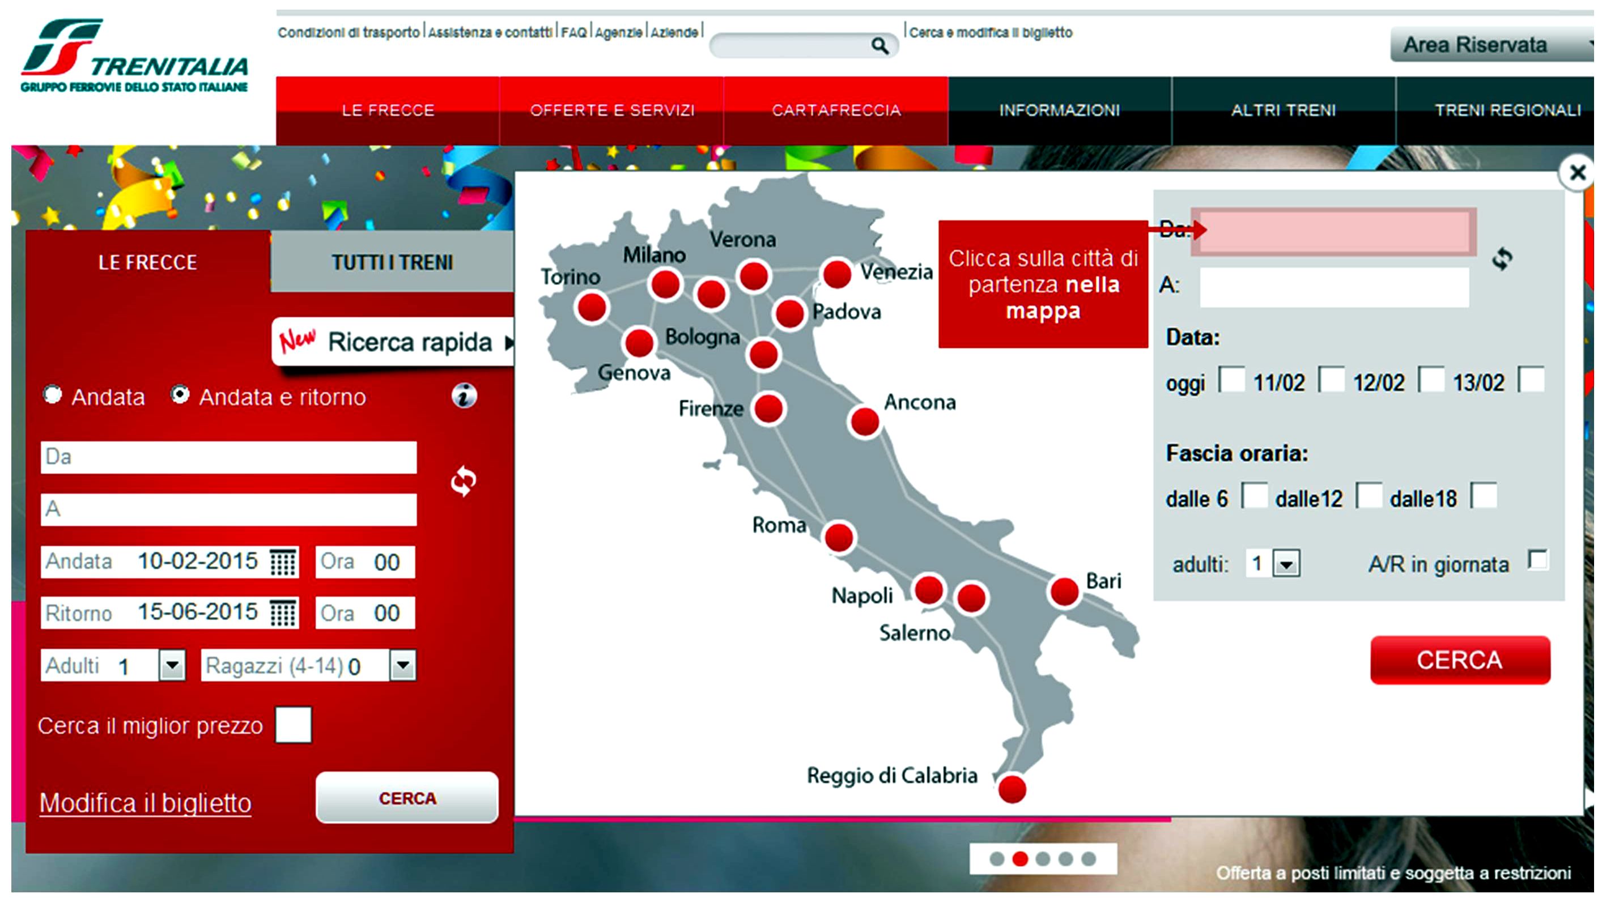Switch to the TUTTI I TRENI tab

tap(392, 262)
